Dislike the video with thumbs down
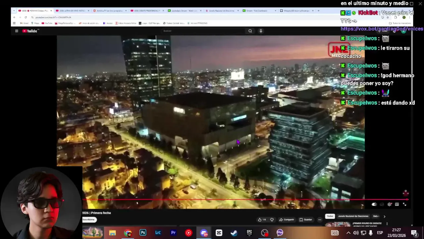 point(272,219)
